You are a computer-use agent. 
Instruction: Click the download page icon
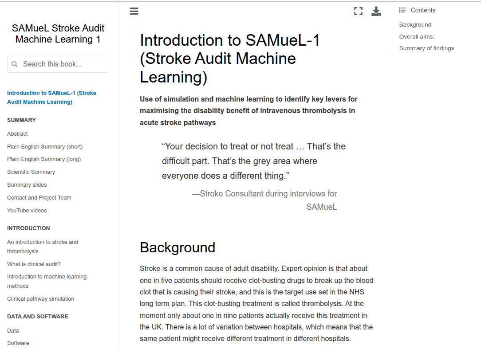tap(376, 12)
